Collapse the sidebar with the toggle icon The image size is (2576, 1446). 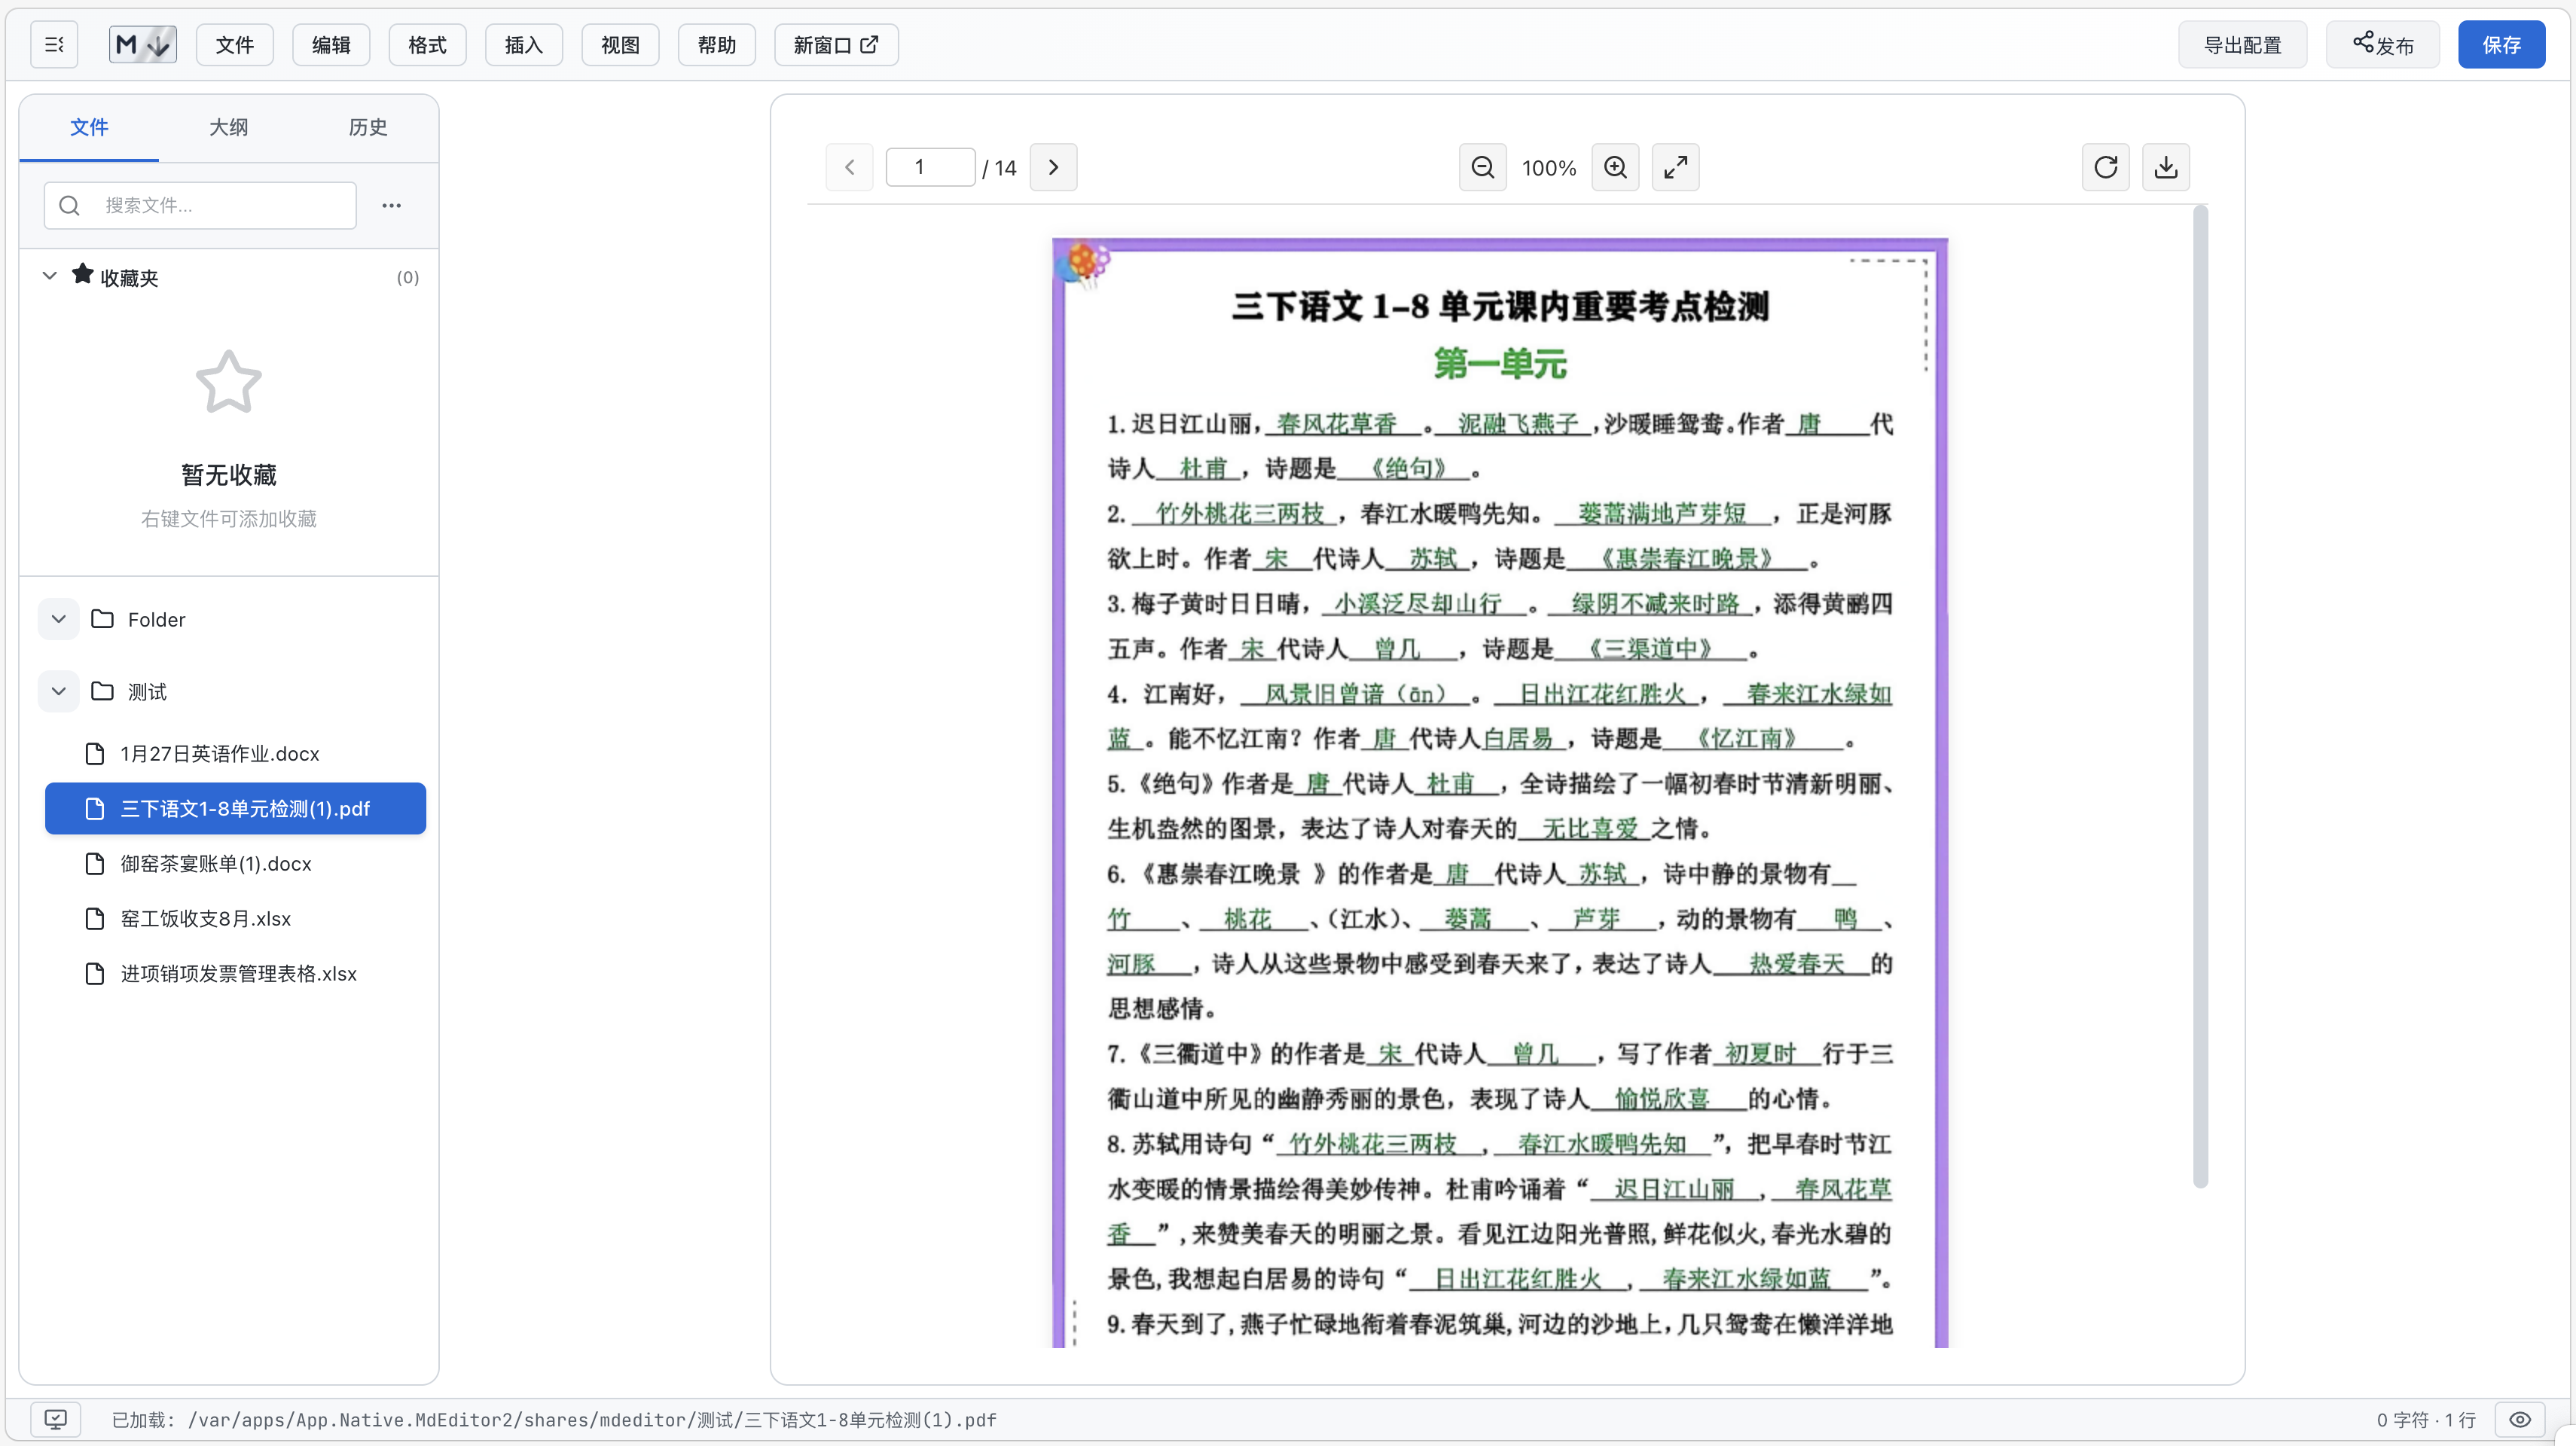click(54, 45)
